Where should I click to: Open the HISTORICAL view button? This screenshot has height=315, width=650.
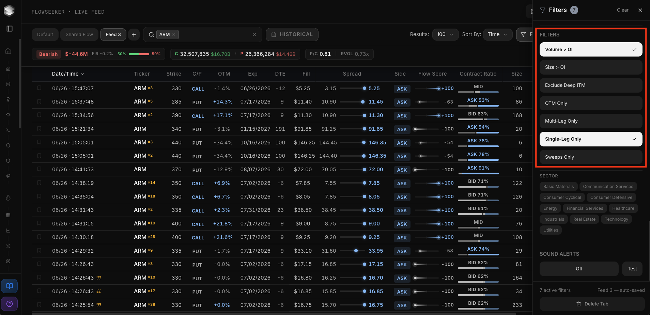click(292, 35)
